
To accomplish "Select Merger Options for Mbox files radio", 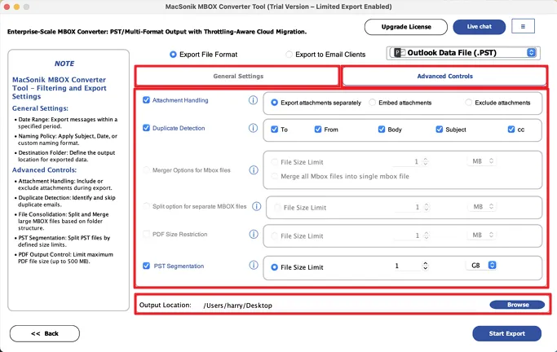I will tap(146, 170).
